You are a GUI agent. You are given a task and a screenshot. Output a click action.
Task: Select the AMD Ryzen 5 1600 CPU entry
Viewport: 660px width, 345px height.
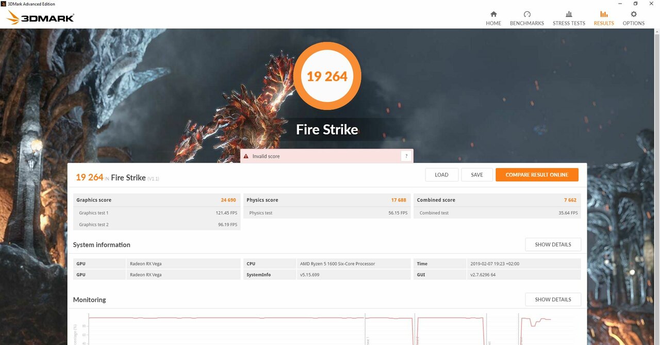pyautogui.click(x=337, y=264)
